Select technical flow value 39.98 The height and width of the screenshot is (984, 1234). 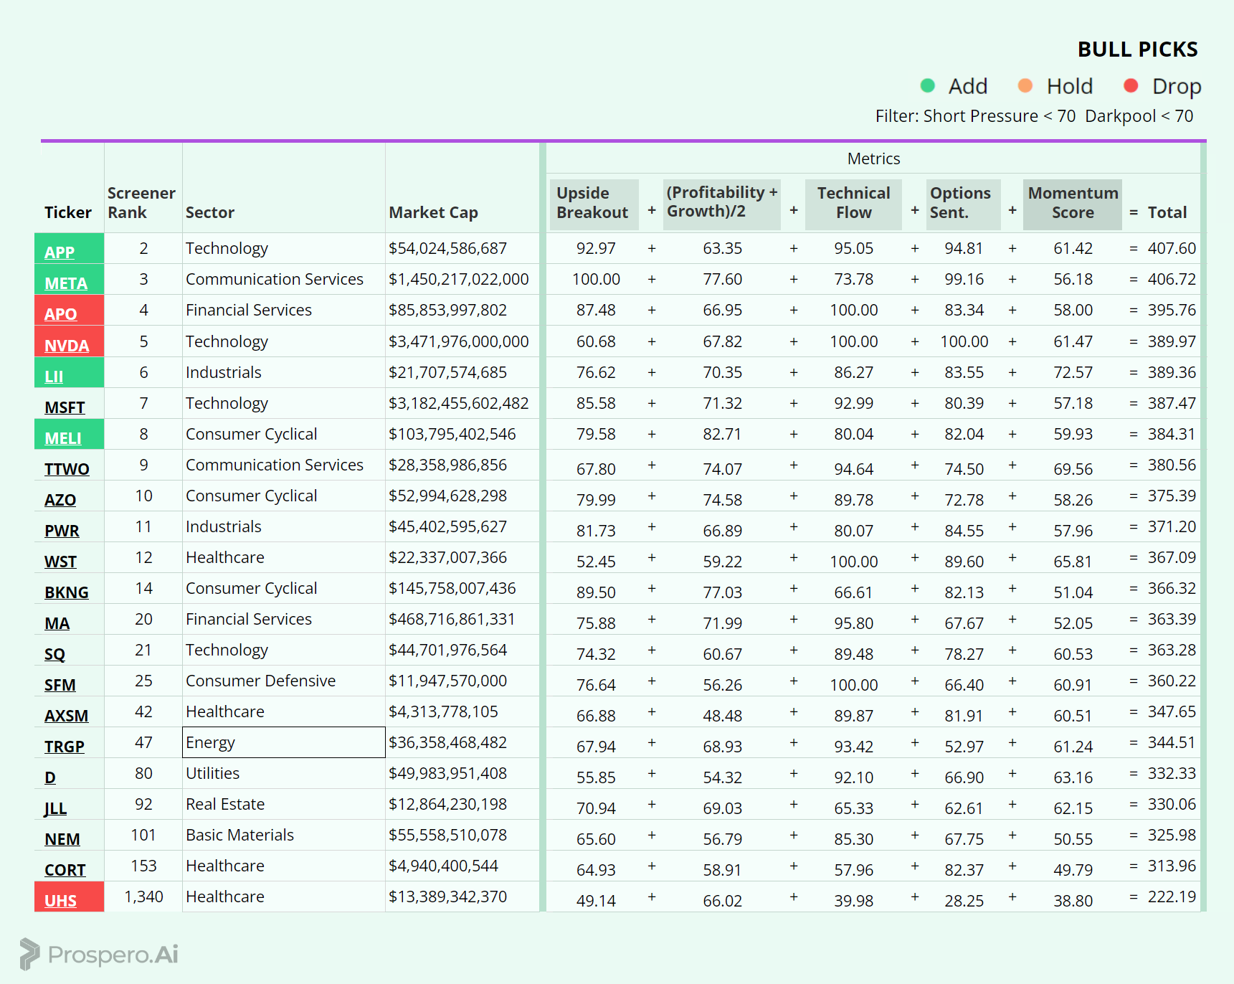coord(853,901)
